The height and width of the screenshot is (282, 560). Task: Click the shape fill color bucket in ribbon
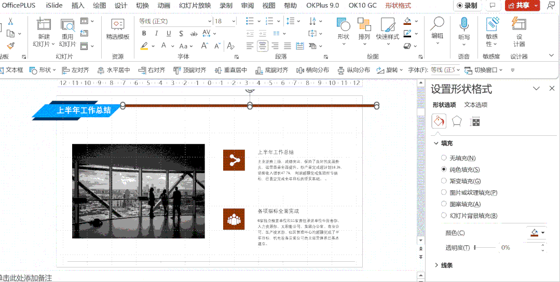coord(407,21)
